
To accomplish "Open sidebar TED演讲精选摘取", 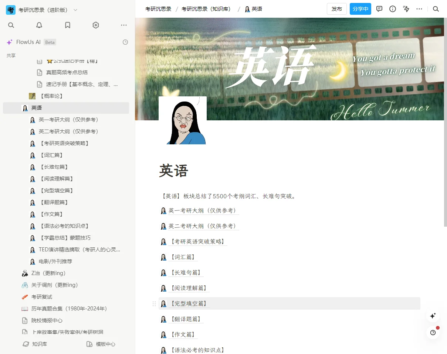I will [79, 250].
